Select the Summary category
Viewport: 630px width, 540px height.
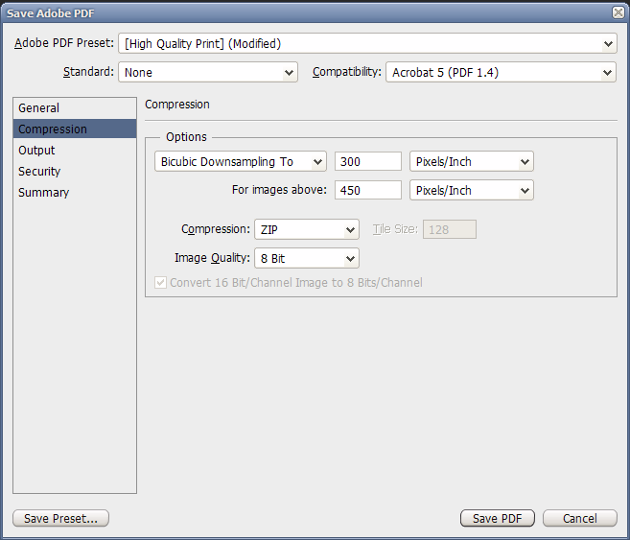75,193
